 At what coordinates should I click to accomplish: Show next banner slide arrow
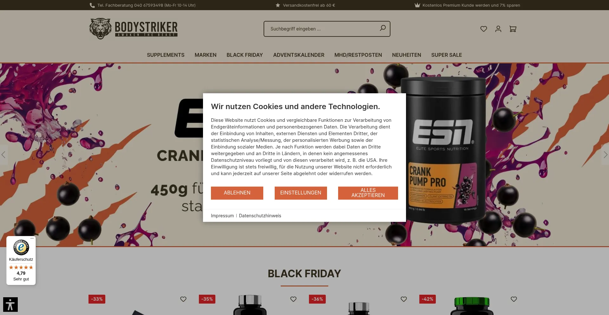click(605, 155)
